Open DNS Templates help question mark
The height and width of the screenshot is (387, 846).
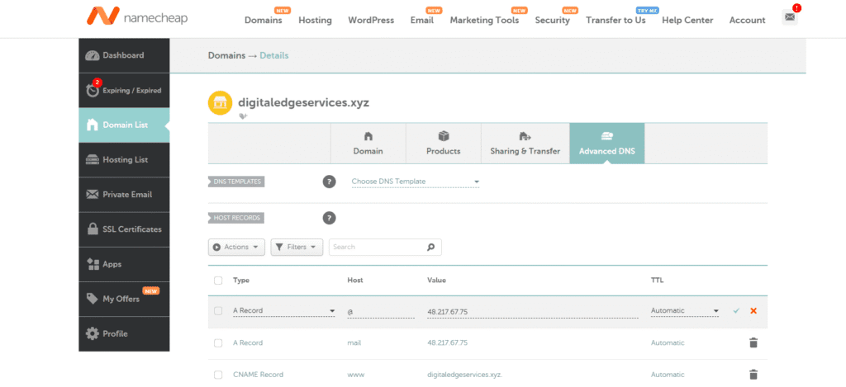tap(329, 182)
